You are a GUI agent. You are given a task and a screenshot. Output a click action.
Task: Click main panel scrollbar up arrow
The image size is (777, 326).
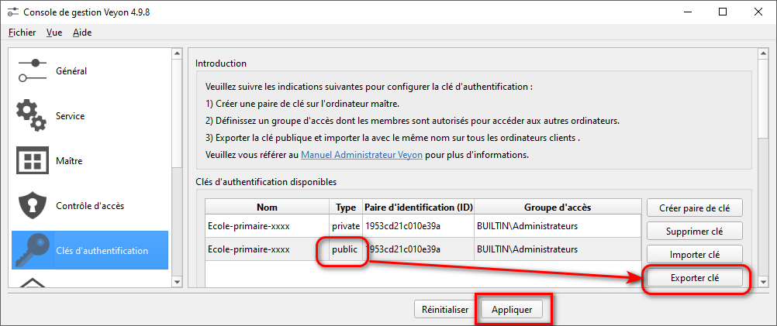[764, 53]
